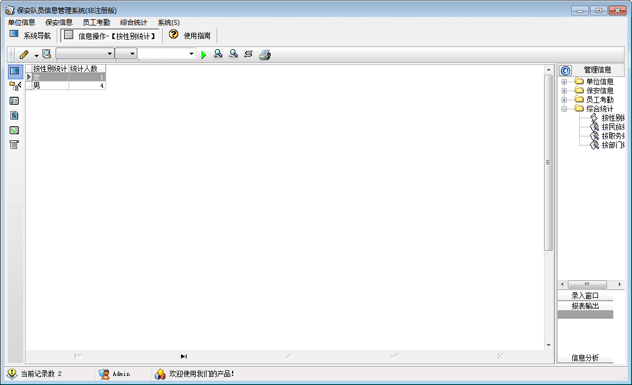
Task: Switch to the 系统导航 tab
Action: (31, 36)
